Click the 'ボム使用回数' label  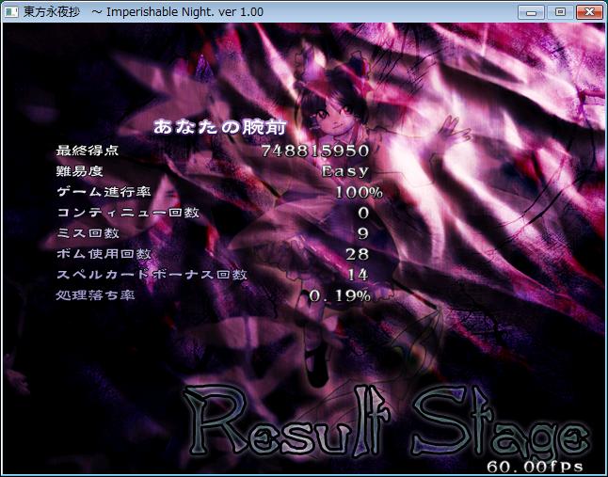pos(104,254)
